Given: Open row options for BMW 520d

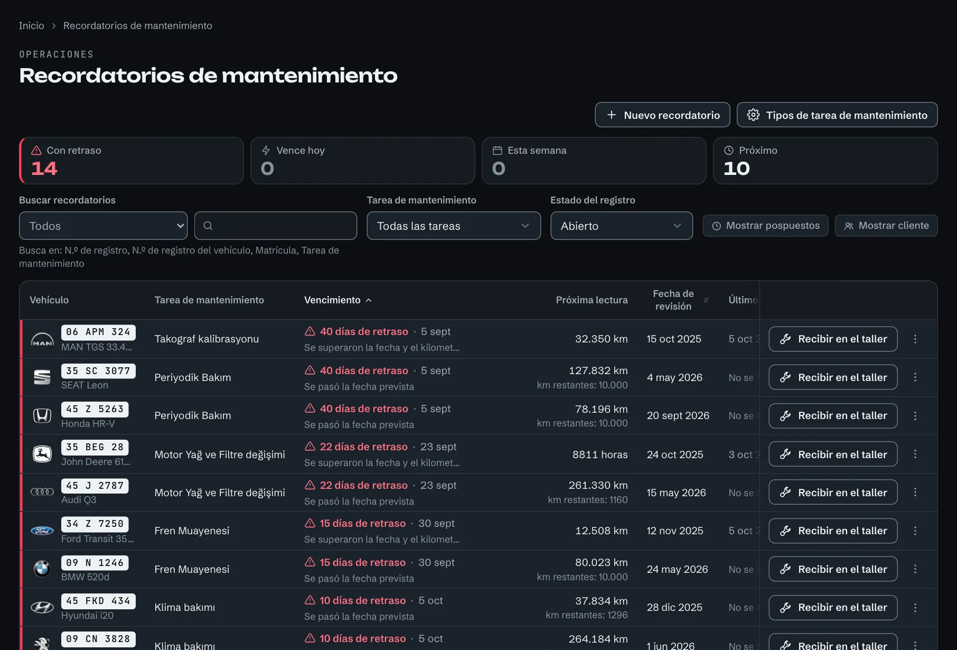Looking at the screenshot, I should 915,569.
